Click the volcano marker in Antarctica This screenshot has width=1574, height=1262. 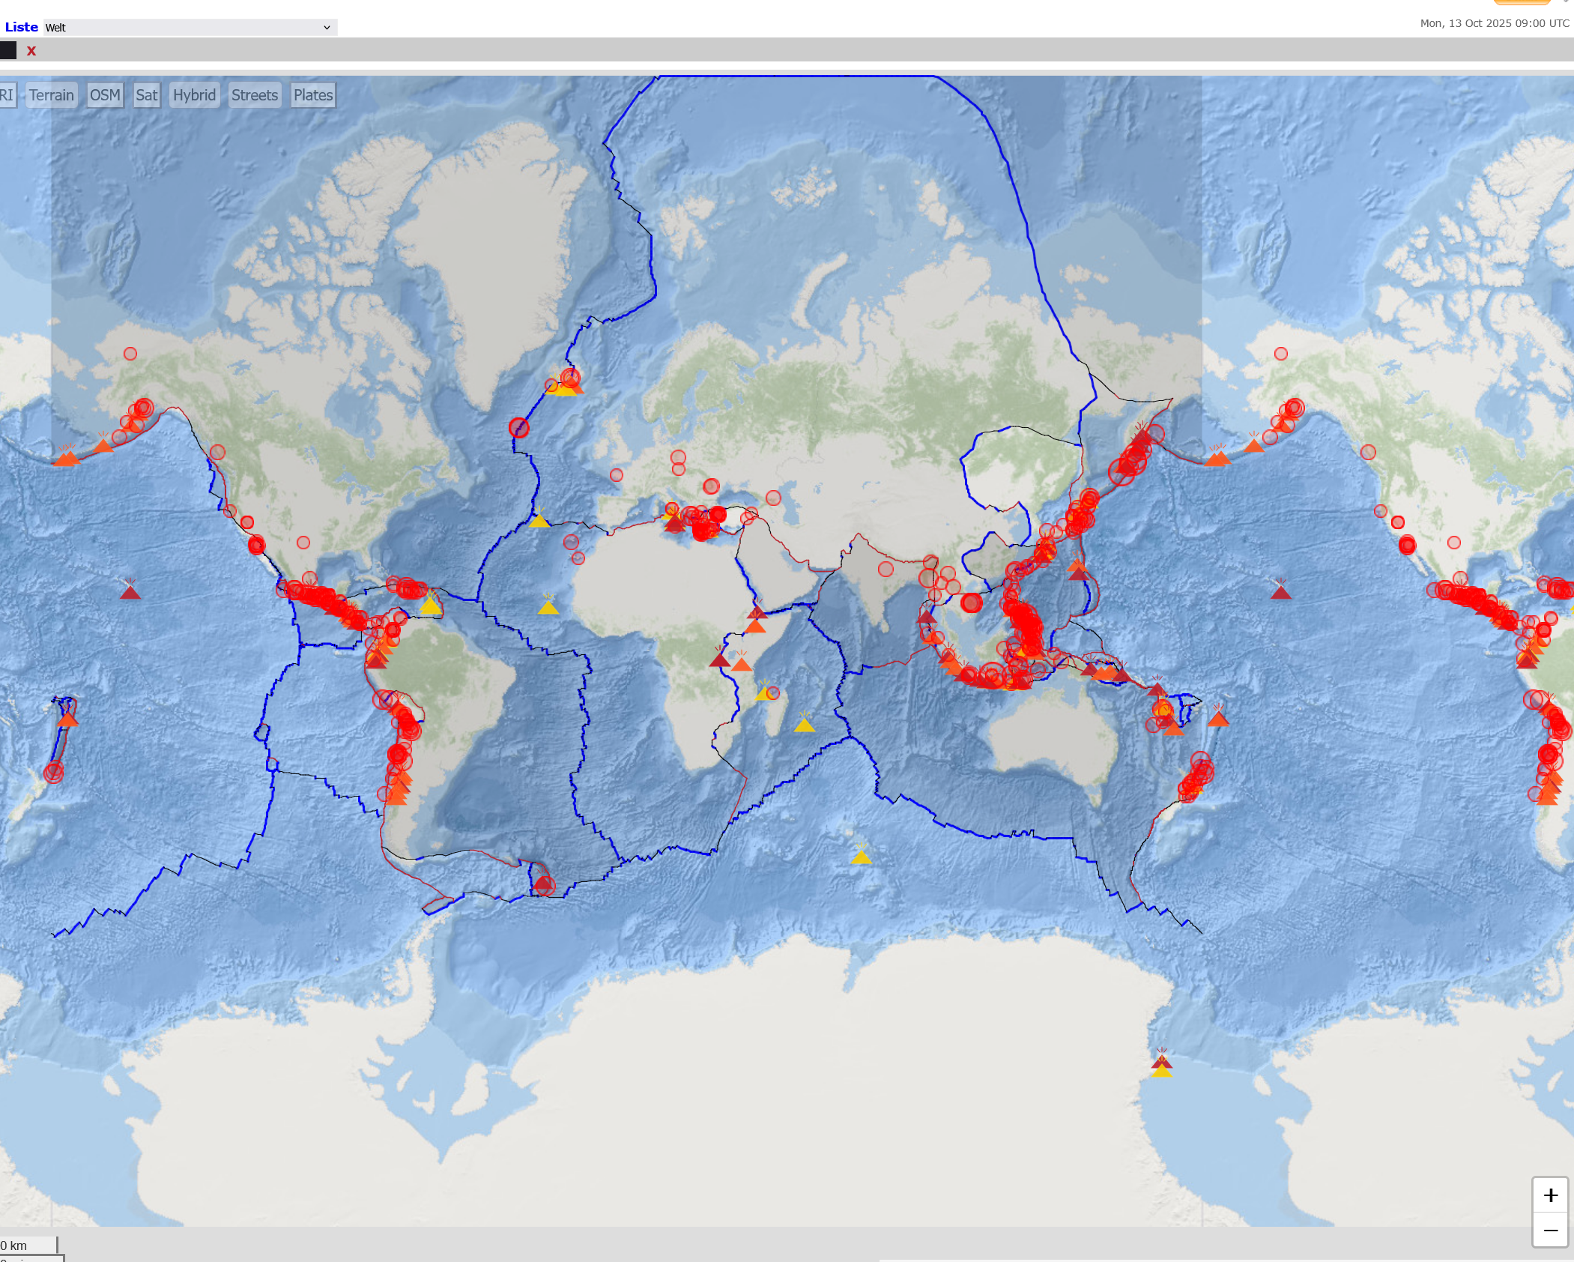[x=1161, y=1065]
